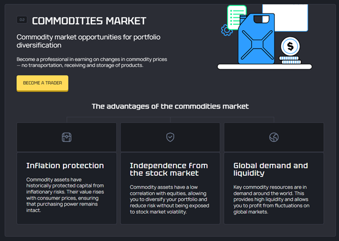
Task: Click the shield checkmark icon above Independence card
Action: (170, 137)
